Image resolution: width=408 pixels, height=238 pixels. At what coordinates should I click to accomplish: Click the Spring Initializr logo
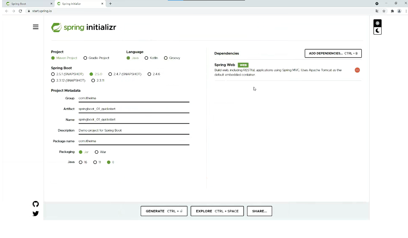(x=83, y=27)
